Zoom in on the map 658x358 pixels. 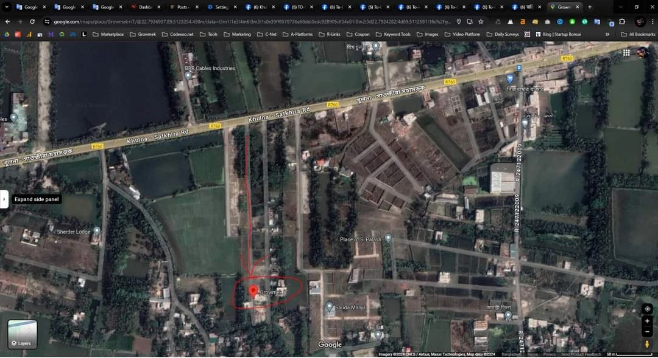click(x=647, y=320)
